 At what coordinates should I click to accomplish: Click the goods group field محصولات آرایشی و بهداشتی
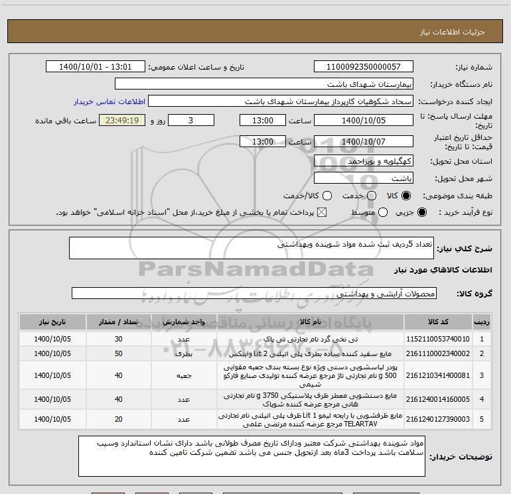[254, 293]
